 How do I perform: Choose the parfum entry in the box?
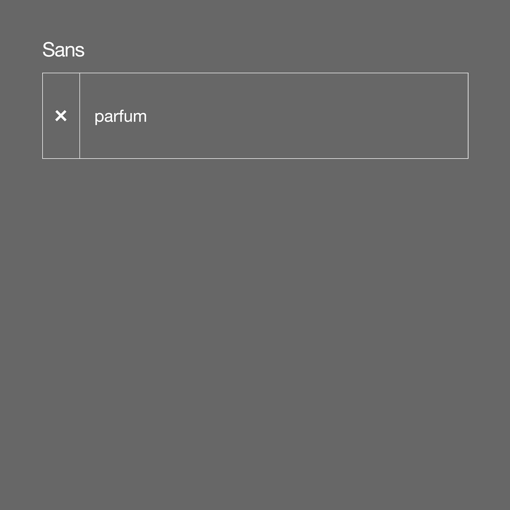point(120,117)
